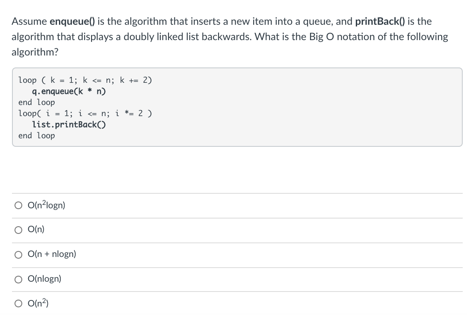Click the O(nlogn) answer label text
467x315 pixels.
point(44,279)
